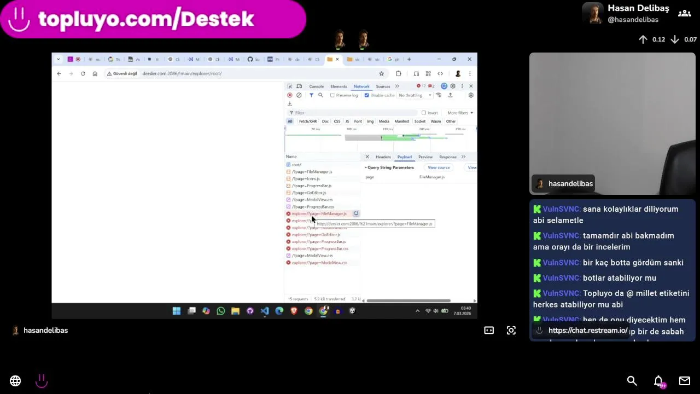The image size is (700, 394).
Task: Show more DevTools panels with the chevron
Action: [397, 86]
